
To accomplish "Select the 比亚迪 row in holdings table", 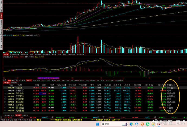I will (95, 88).
